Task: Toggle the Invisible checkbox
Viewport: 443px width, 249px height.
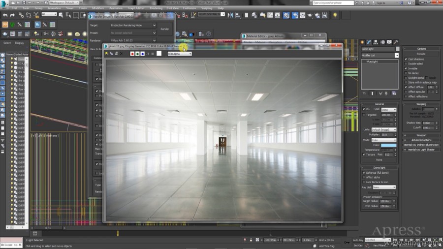Action: click(x=406, y=68)
